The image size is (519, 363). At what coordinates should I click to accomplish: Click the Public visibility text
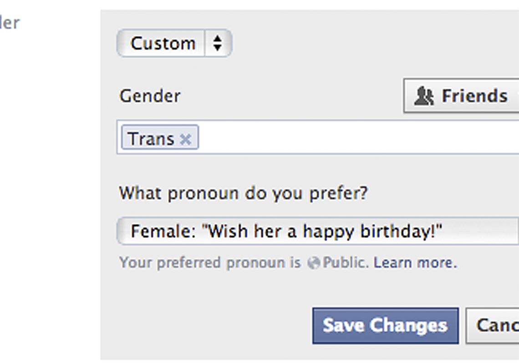point(345,263)
